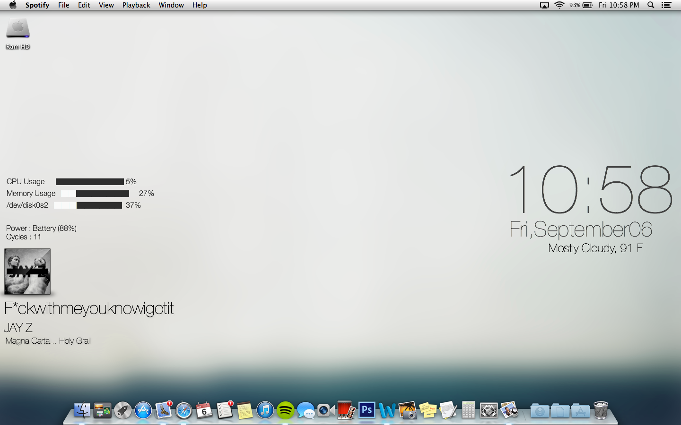
Task: Click the Cycles : 11 text
Action: (24, 237)
